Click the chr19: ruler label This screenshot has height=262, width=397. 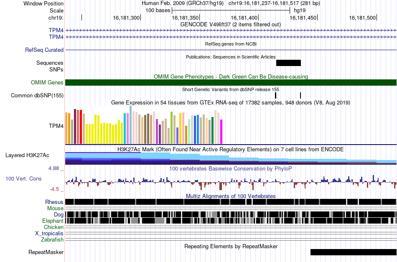coord(56,18)
